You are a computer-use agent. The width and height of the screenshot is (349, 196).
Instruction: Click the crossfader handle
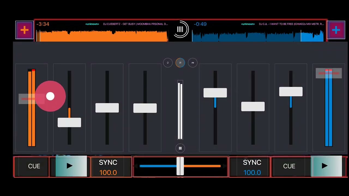(180, 166)
